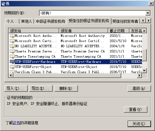This screenshot has height=131, width=155.
Task: Click certificate icon of Microsoft Root Certi... row
Action: (12, 41)
